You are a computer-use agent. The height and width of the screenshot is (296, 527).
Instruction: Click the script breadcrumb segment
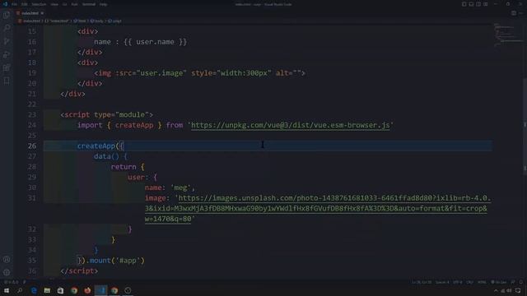tap(114, 21)
